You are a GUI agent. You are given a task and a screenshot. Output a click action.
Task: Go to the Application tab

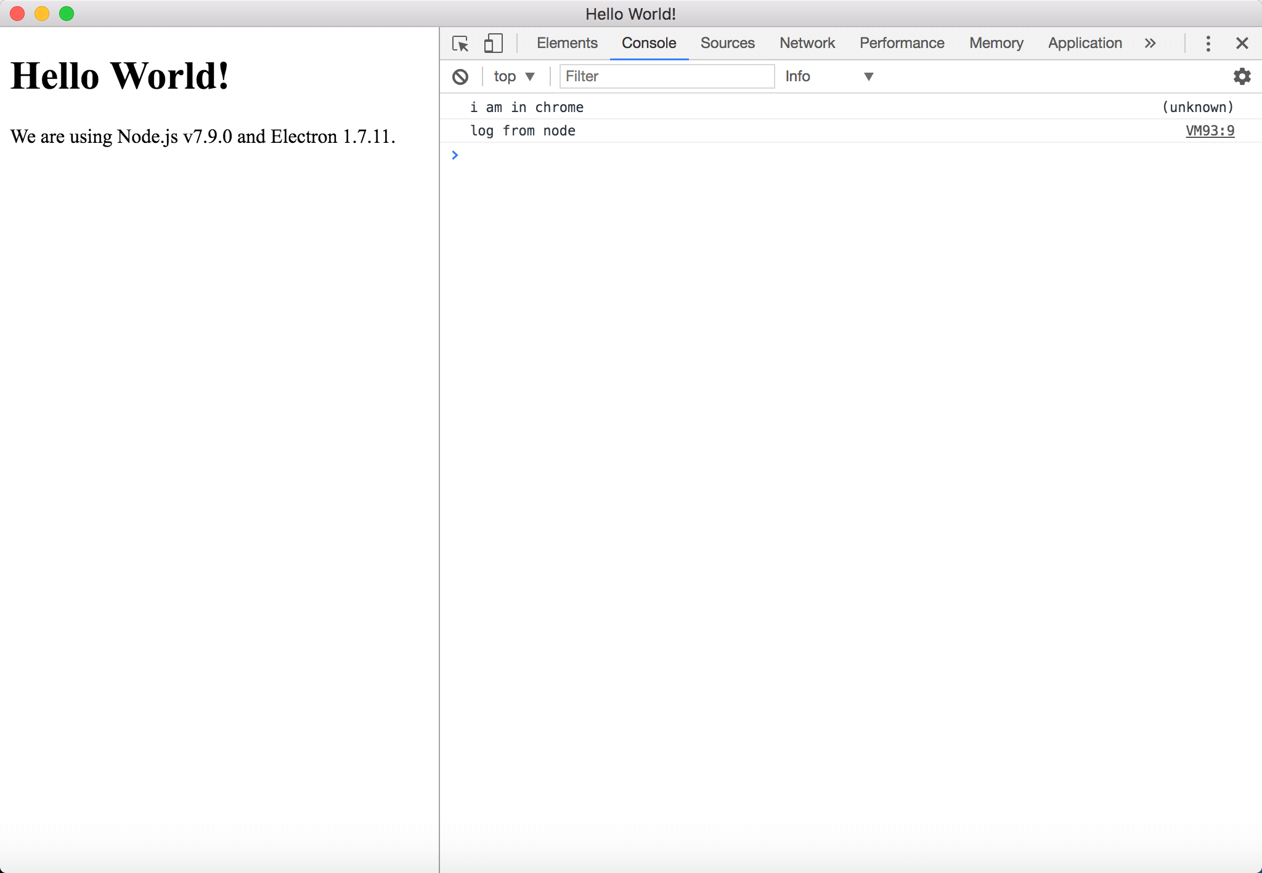tap(1085, 43)
